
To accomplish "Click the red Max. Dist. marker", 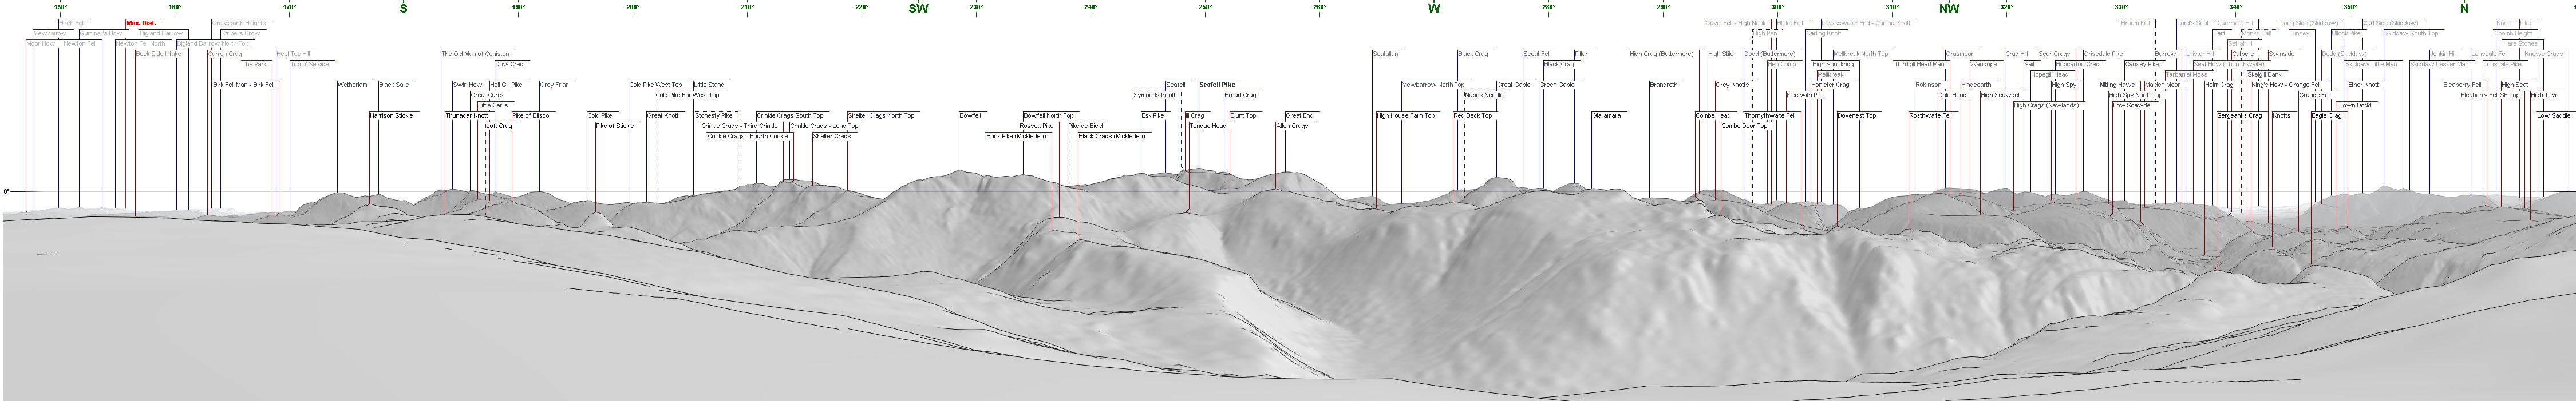I will pyautogui.click(x=141, y=23).
